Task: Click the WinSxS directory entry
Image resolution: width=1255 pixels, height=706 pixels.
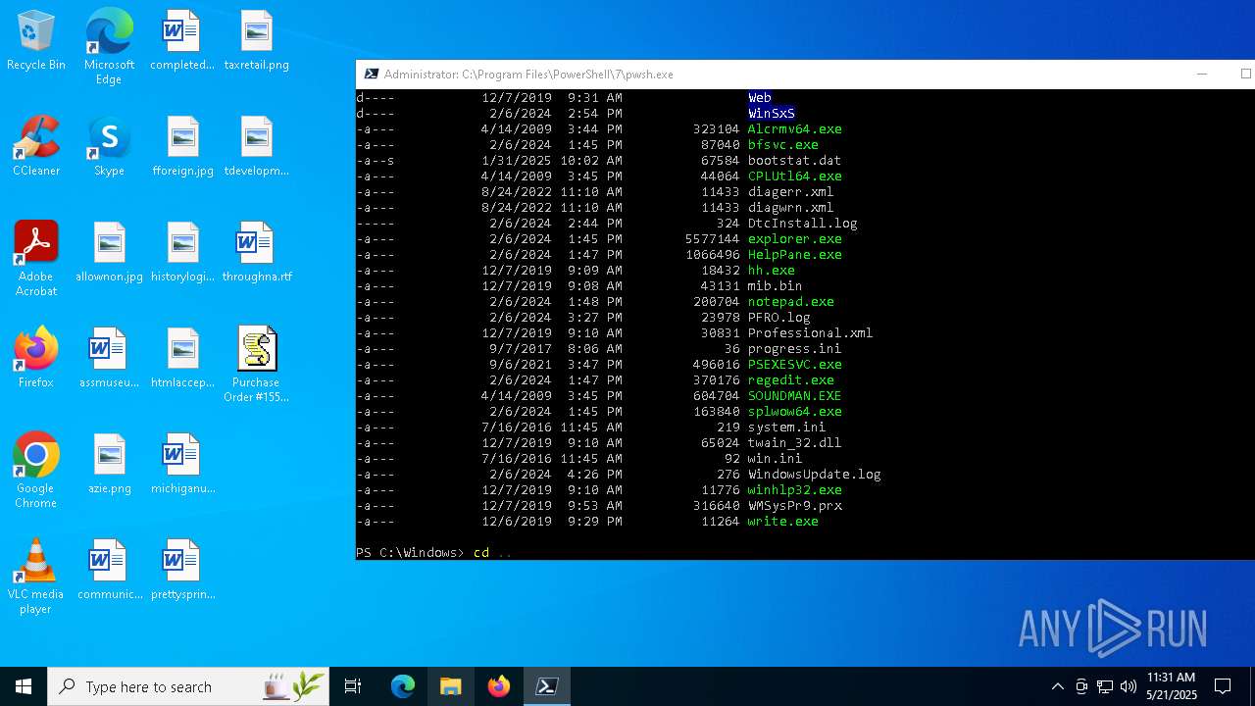Action: [771, 113]
